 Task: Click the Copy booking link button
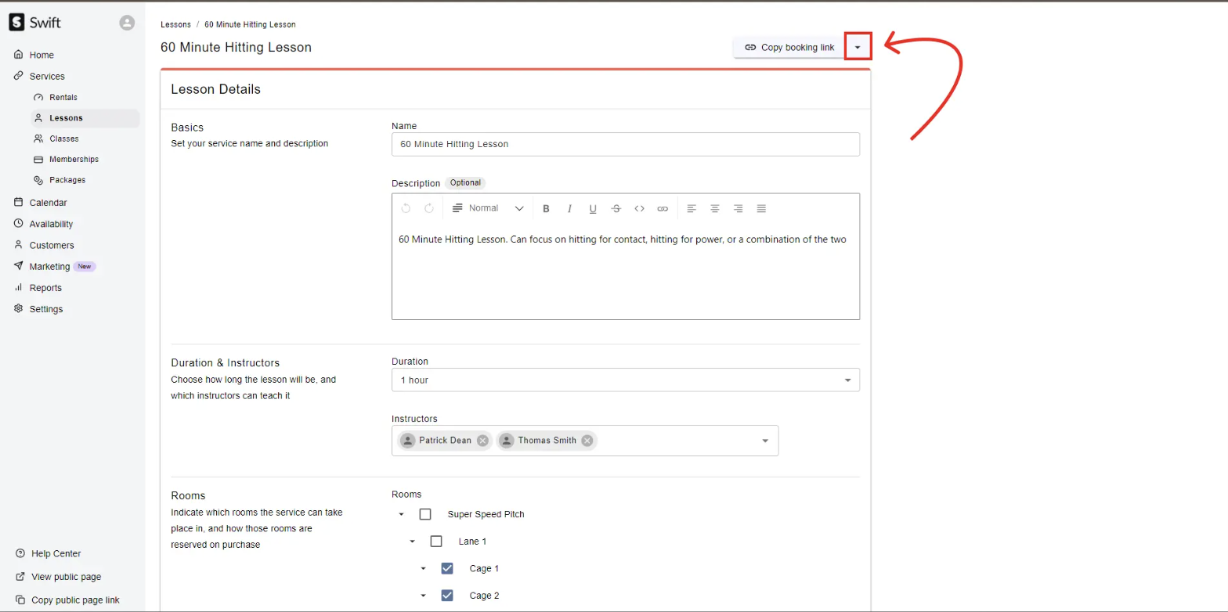point(789,47)
